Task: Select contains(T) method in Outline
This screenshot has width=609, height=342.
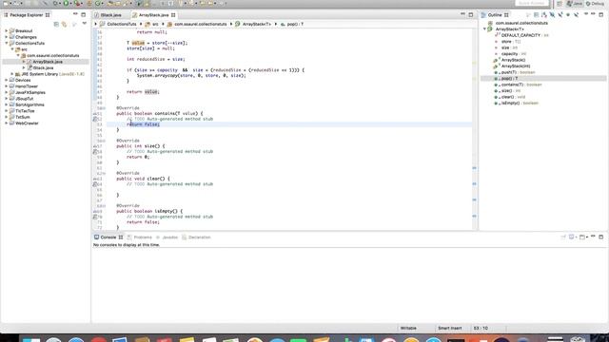Action: [518, 85]
